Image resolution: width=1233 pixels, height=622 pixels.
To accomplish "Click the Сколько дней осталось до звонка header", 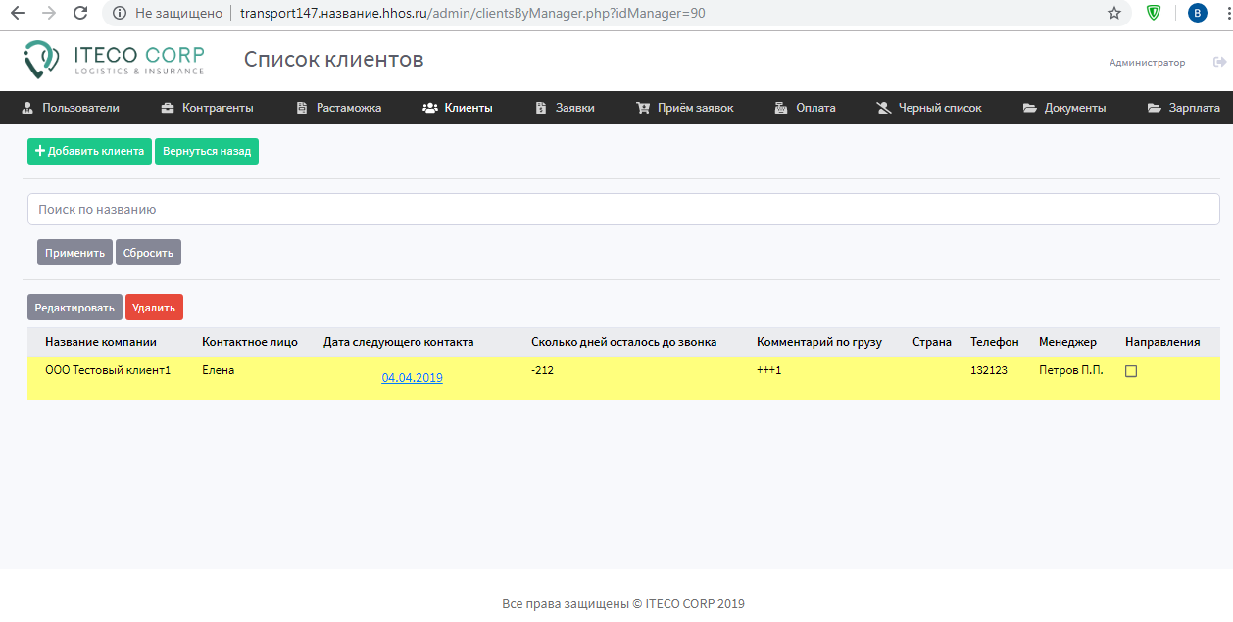I will (x=623, y=342).
